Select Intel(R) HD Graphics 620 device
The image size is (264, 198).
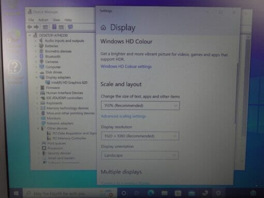[x=69, y=82]
